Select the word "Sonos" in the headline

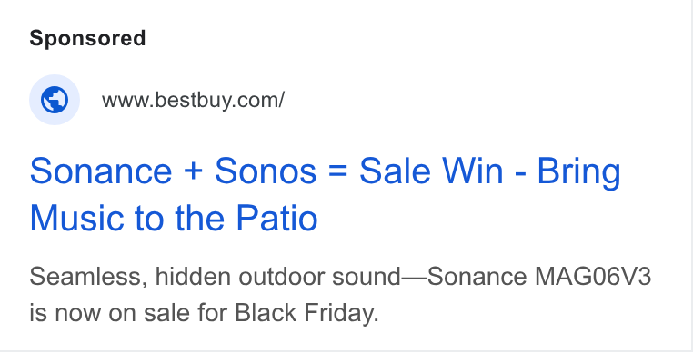coord(266,171)
